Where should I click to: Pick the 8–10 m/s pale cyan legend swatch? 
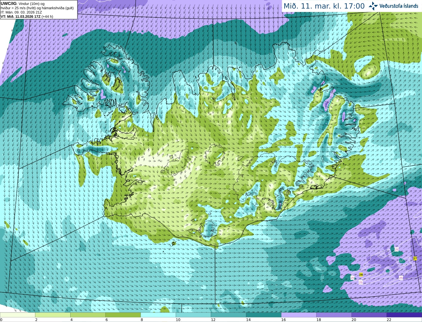158,315
